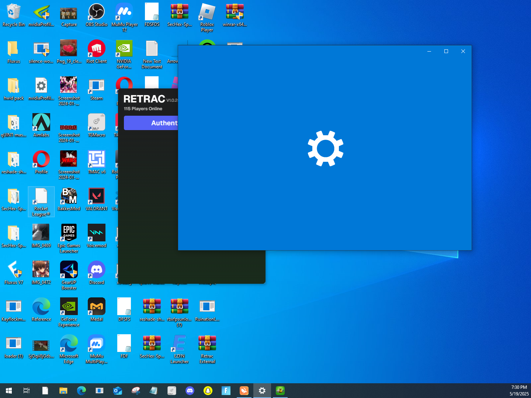
Task: Open Task View on the taskbar
Action: 27,391
